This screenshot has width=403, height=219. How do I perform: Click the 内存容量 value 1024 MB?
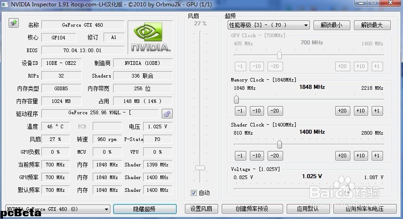point(61,101)
